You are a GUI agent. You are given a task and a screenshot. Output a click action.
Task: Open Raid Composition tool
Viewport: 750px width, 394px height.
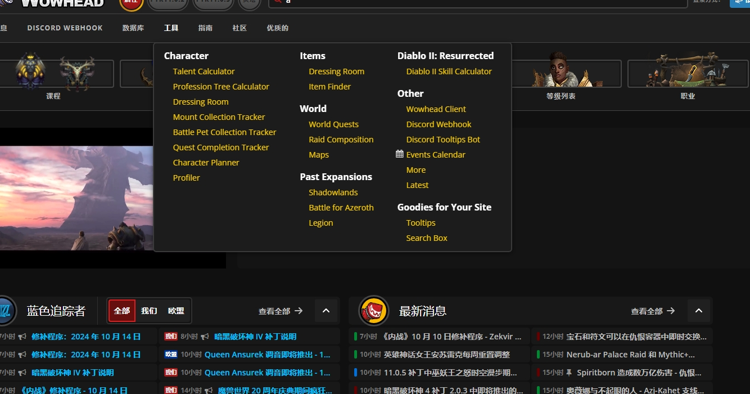point(341,140)
